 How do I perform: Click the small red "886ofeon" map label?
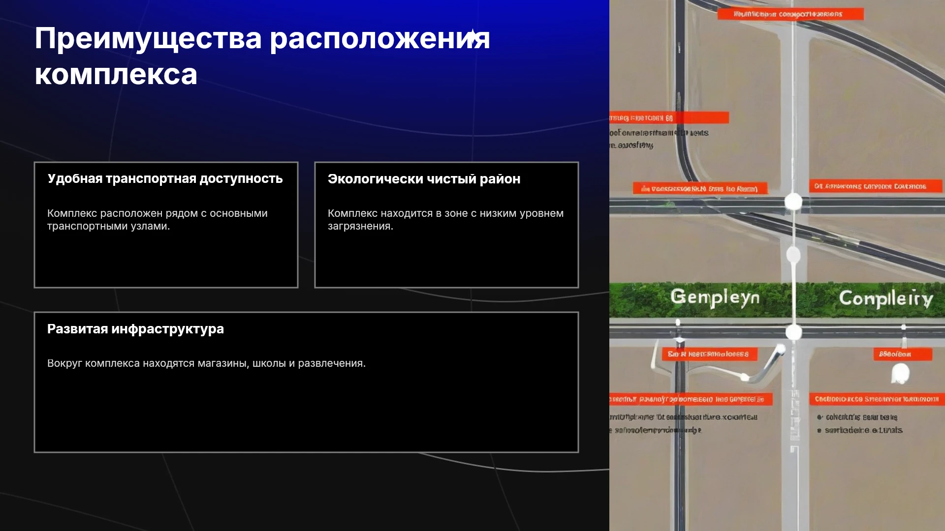tap(903, 354)
